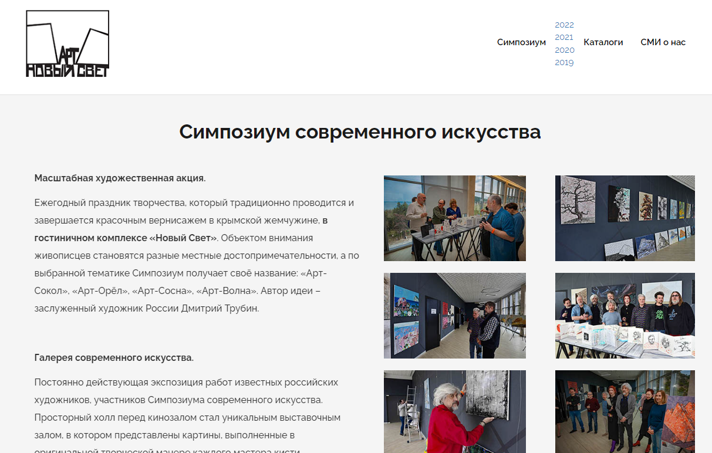
Task: Open the 2020 symposium year link
Action: (x=564, y=50)
